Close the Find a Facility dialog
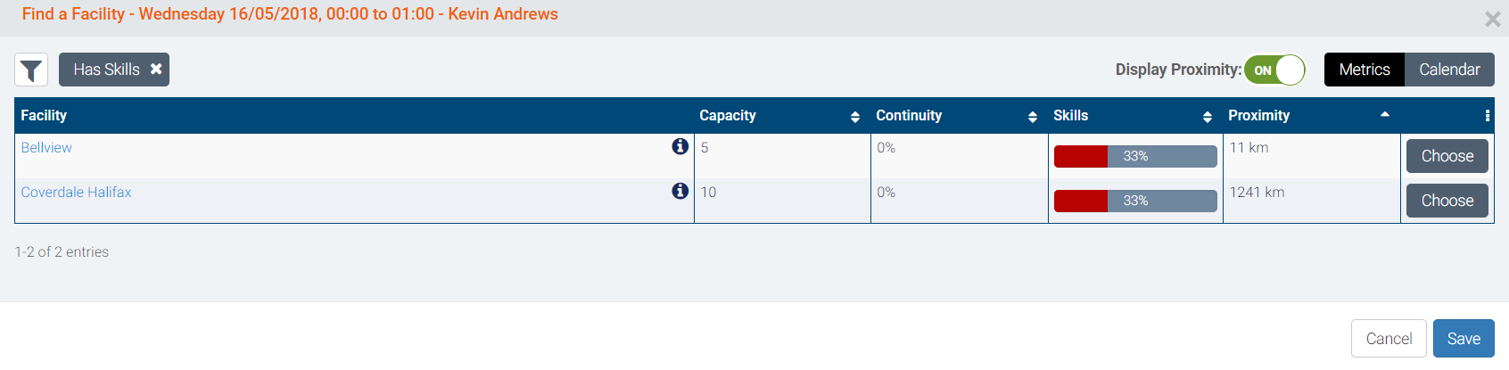Viewport: 1509px width, 370px height. [x=1492, y=19]
